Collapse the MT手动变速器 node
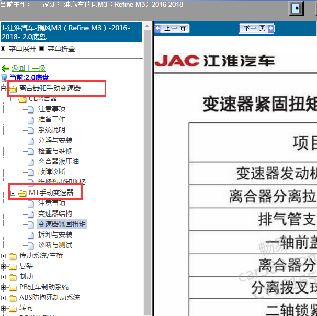Screen dimensions: 317x316 pos(13,193)
